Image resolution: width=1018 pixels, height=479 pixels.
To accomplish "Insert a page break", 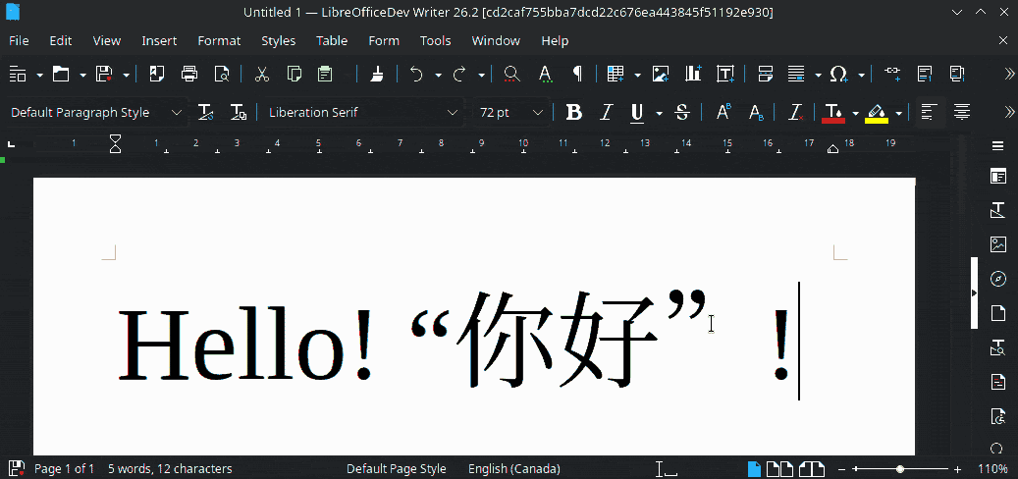I will (765, 74).
